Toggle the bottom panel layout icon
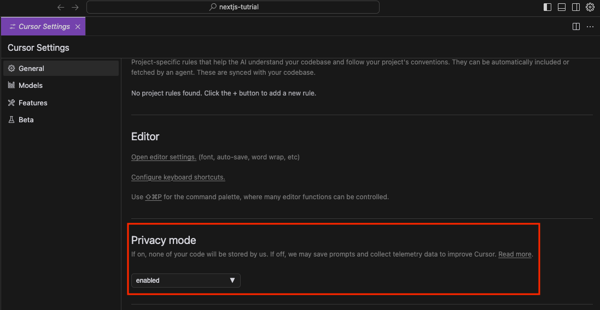This screenshot has width=600, height=310. coord(562,7)
